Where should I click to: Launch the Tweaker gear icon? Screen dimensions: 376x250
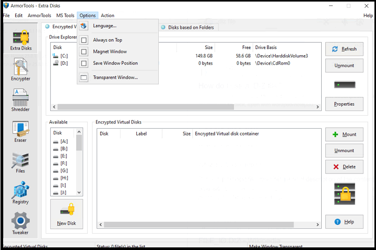click(x=20, y=223)
